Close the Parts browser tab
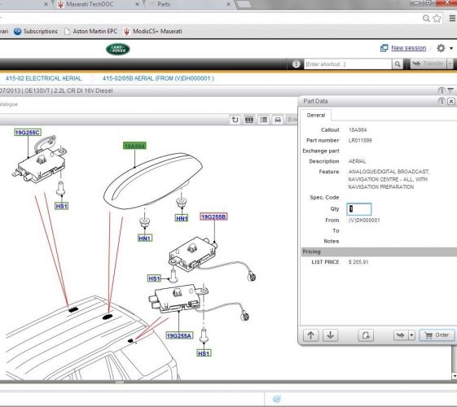This screenshot has height=407, width=457. (228, 4)
